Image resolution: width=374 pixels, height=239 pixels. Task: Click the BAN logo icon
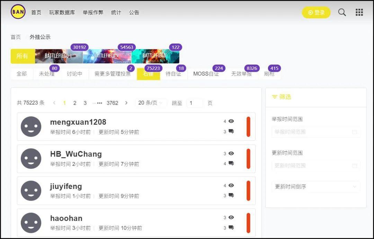[18, 12]
